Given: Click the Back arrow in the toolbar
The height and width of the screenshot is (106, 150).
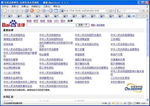Looking at the screenshot, I should point(12,11).
